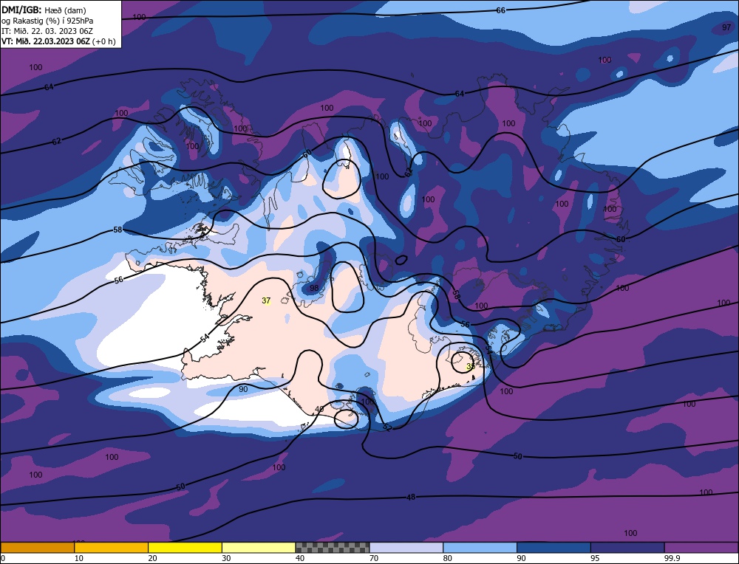Click the '66' contour label at top

500,10
